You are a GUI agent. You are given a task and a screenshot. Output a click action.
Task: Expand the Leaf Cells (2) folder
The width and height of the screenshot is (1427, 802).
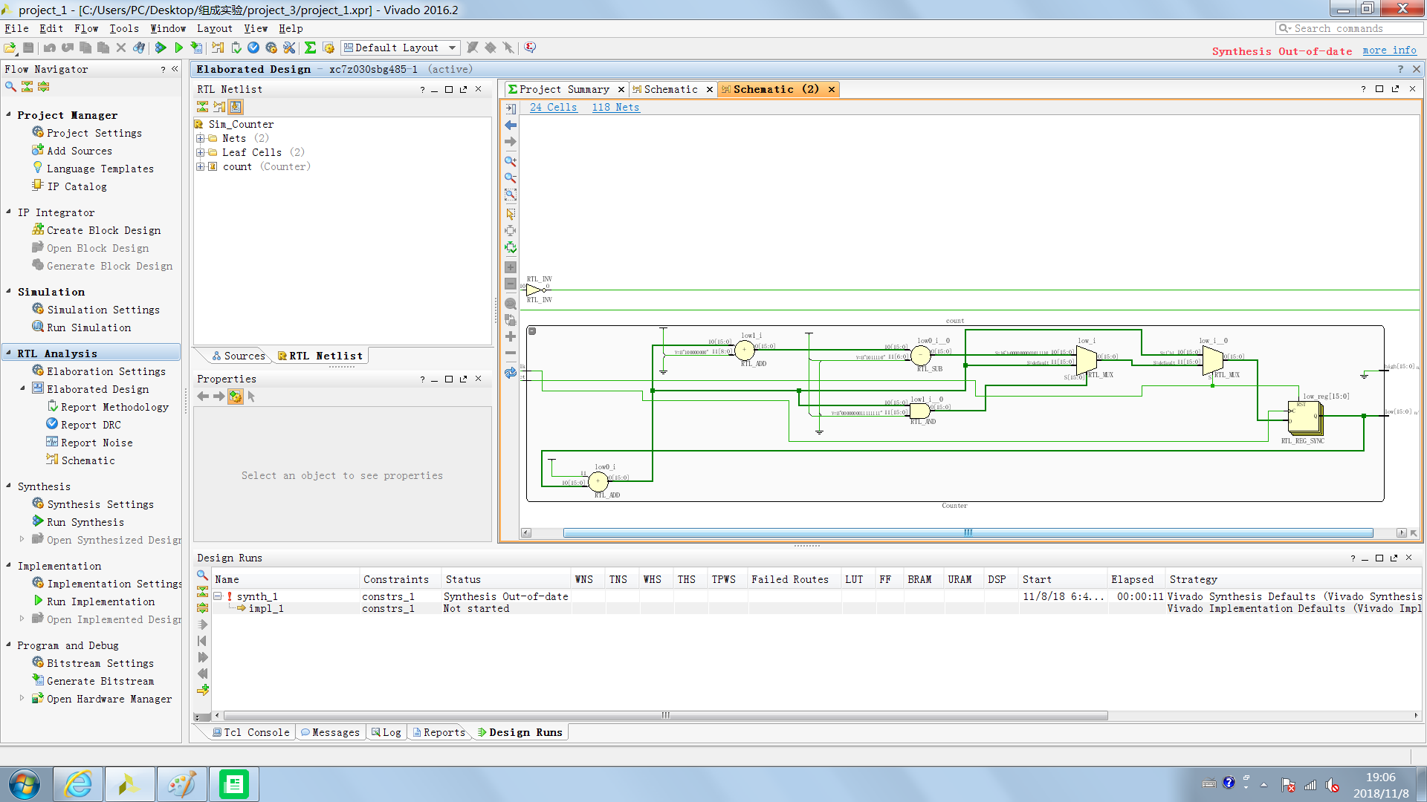pyautogui.click(x=200, y=152)
